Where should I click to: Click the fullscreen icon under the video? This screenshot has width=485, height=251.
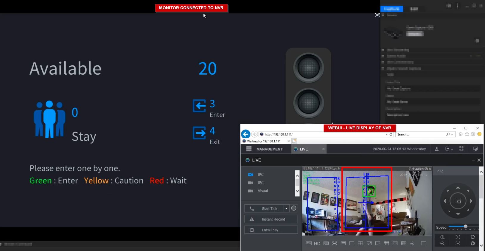point(335,243)
